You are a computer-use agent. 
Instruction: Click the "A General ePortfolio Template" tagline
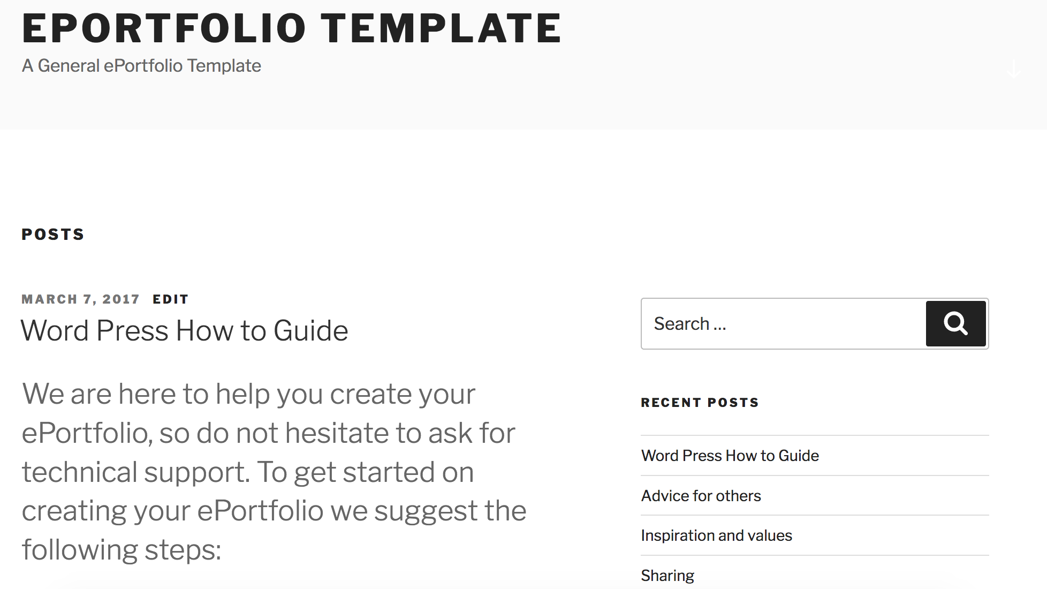141,65
